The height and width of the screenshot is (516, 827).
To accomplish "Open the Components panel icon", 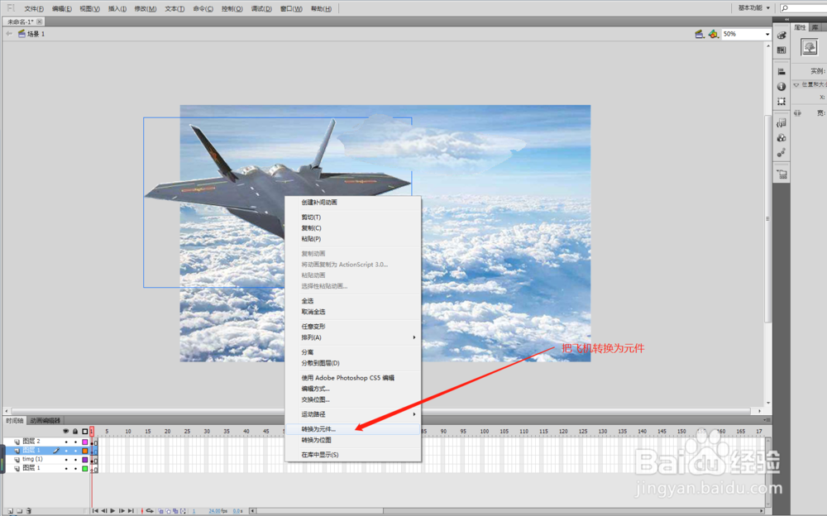I will [x=782, y=138].
